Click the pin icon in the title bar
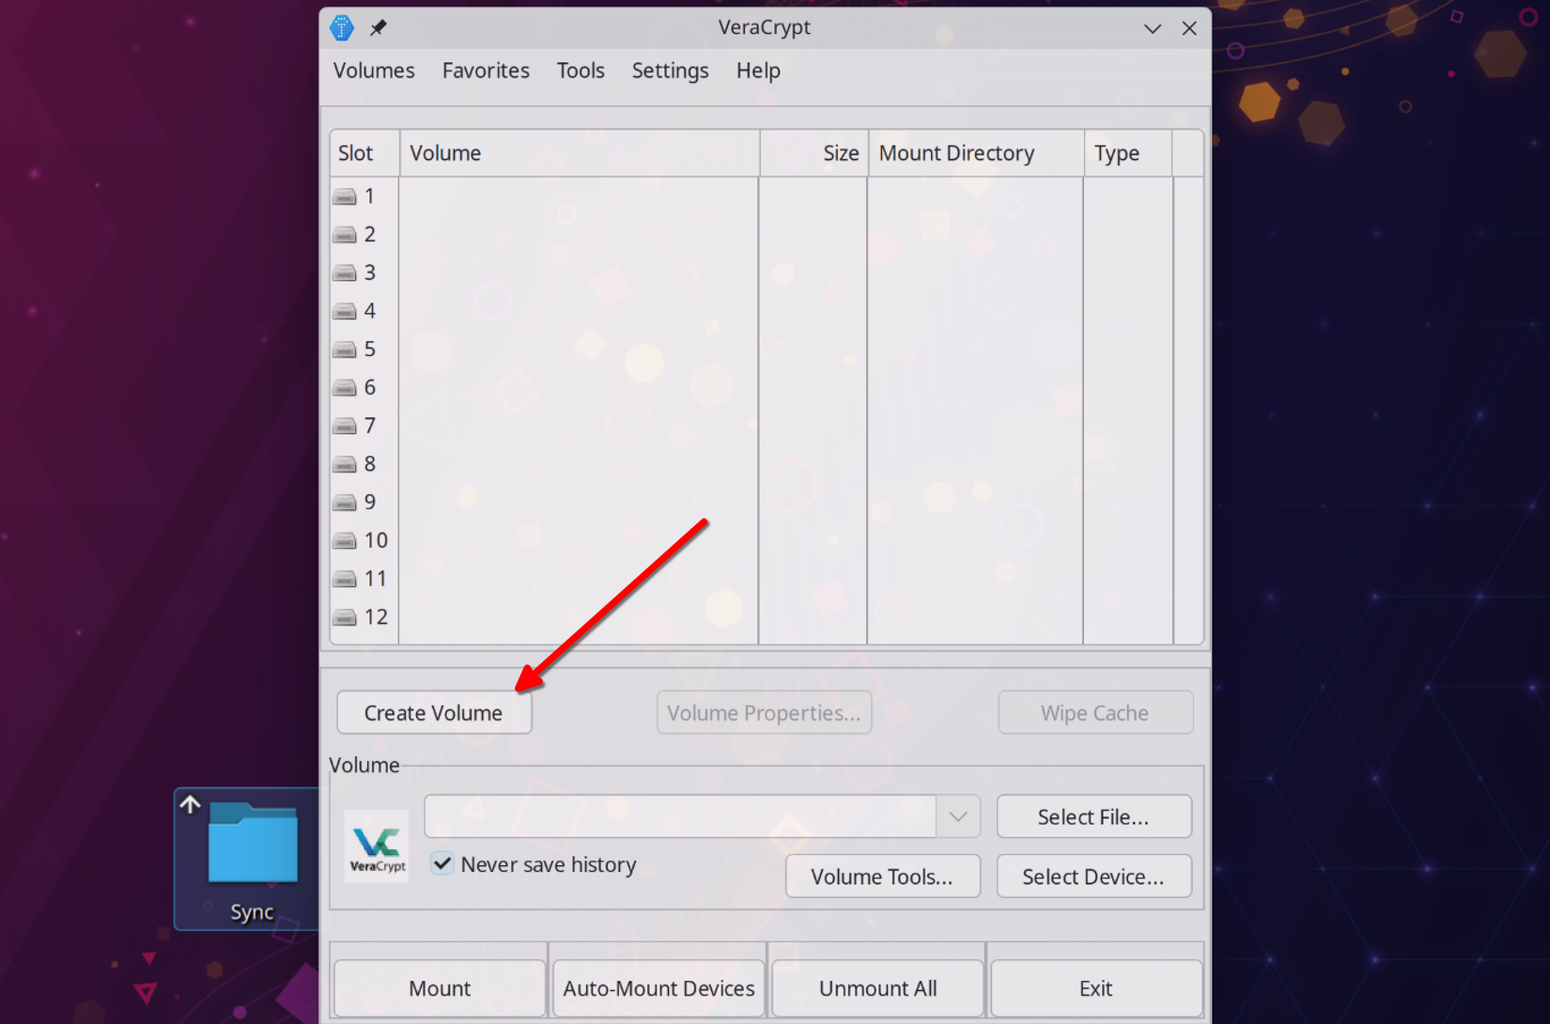 tap(378, 27)
